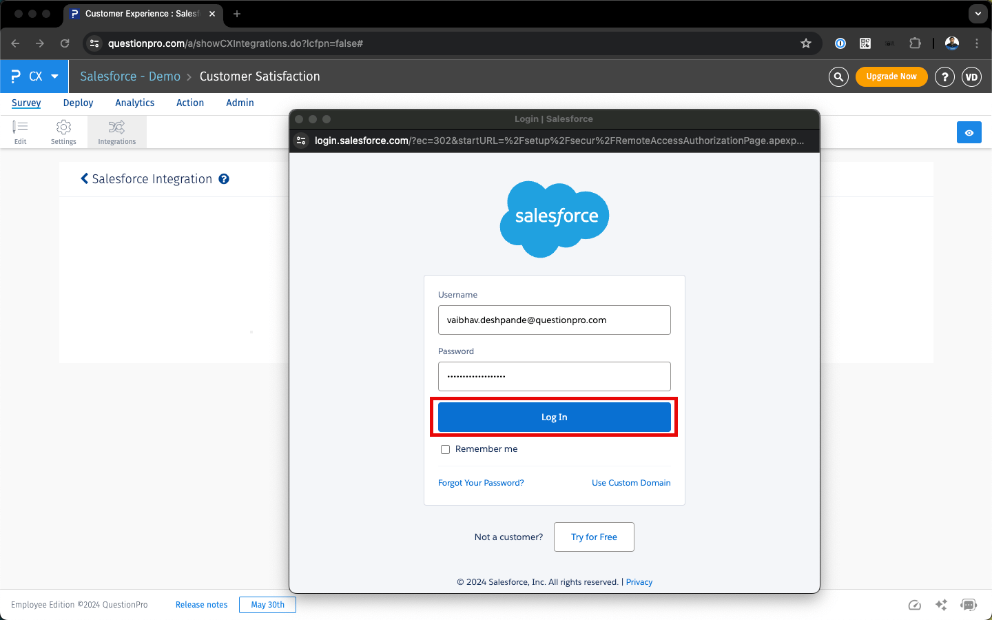Click the Username input field
Image resolution: width=992 pixels, height=620 pixels.
pyautogui.click(x=554, y=320)
